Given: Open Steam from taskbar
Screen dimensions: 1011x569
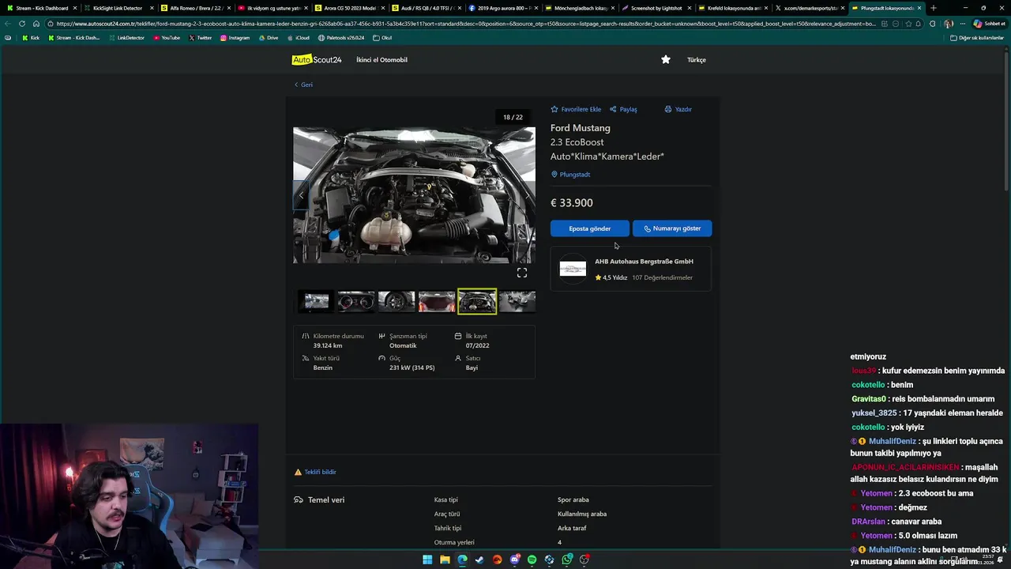Looking at the screenshot, I should 479,560.
